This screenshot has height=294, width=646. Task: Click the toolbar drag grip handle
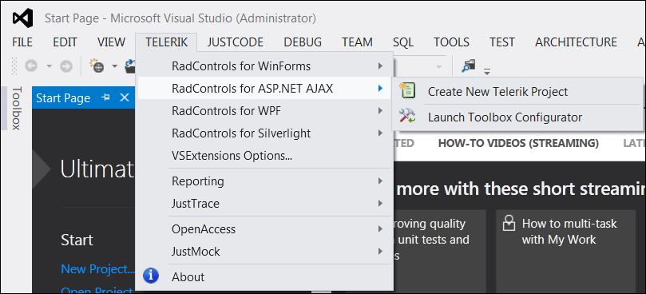14,66
